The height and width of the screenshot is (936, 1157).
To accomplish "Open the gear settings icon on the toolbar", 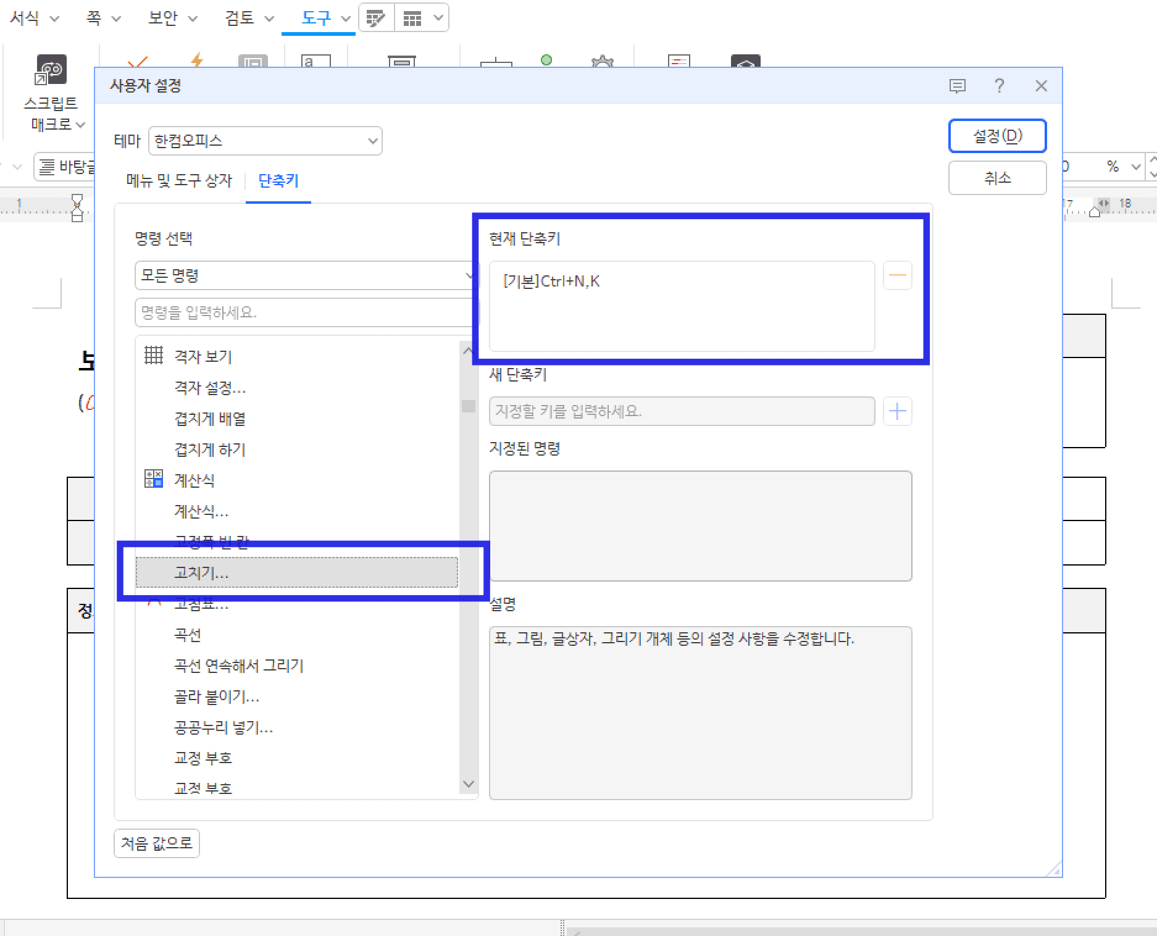I will (x=602, y=62).
